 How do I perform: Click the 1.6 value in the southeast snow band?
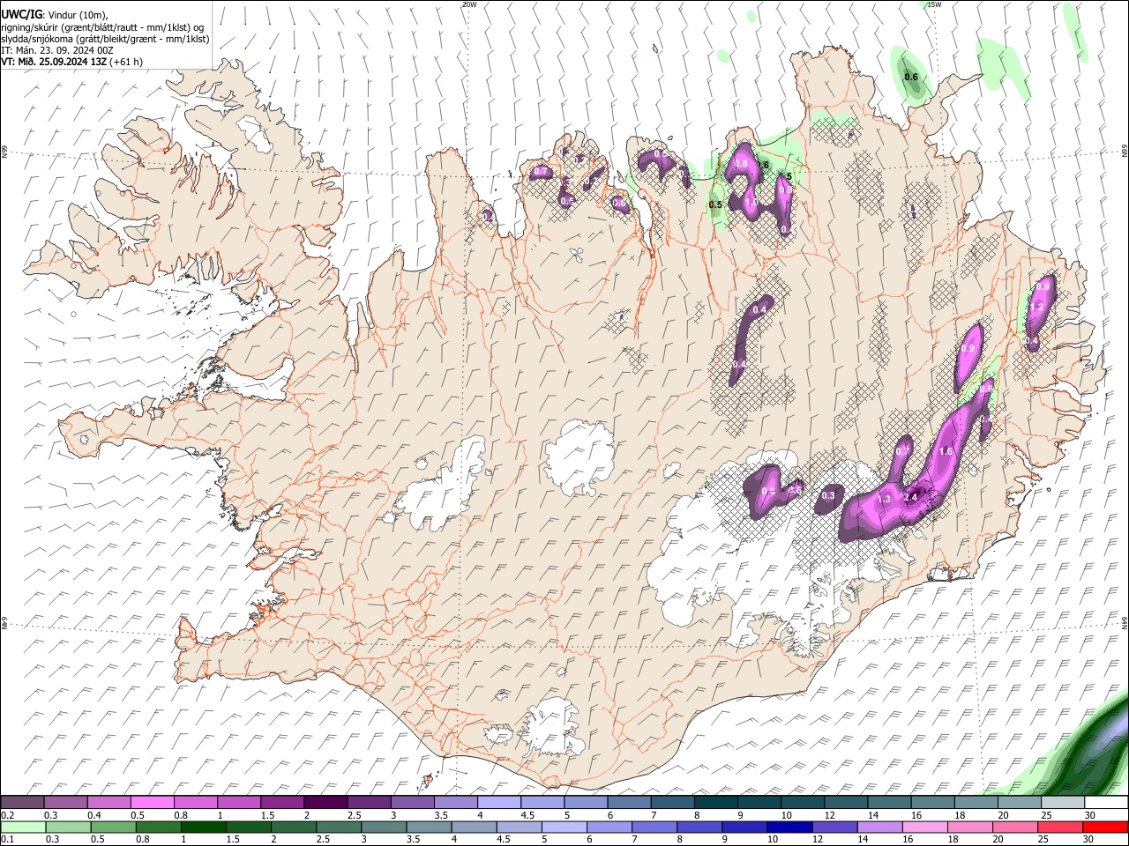pos(946,451)
